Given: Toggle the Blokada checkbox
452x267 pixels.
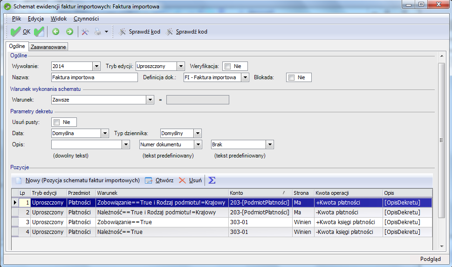Looking at the screenshot, I should [291, 77].
